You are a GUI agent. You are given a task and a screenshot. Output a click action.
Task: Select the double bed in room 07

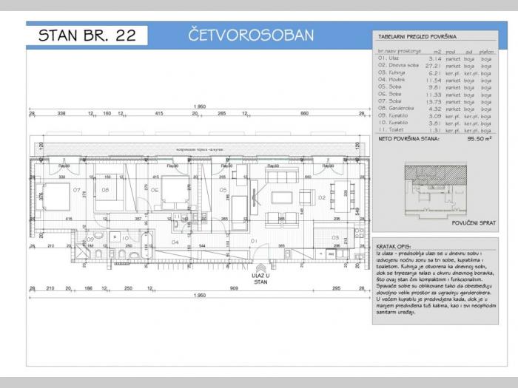click(49, 195)
